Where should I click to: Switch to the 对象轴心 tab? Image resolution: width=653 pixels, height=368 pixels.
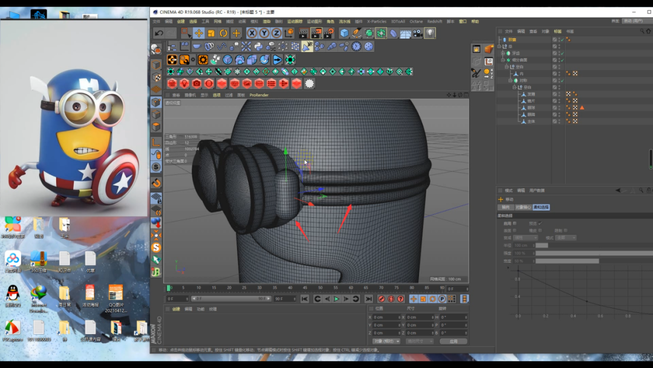[x=524, y=207]
